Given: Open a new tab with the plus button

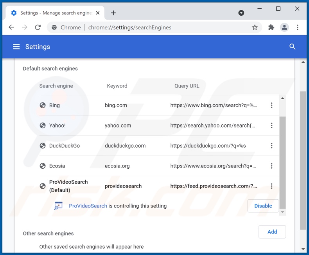Looking at the screenshot, I should pos(113,13).
